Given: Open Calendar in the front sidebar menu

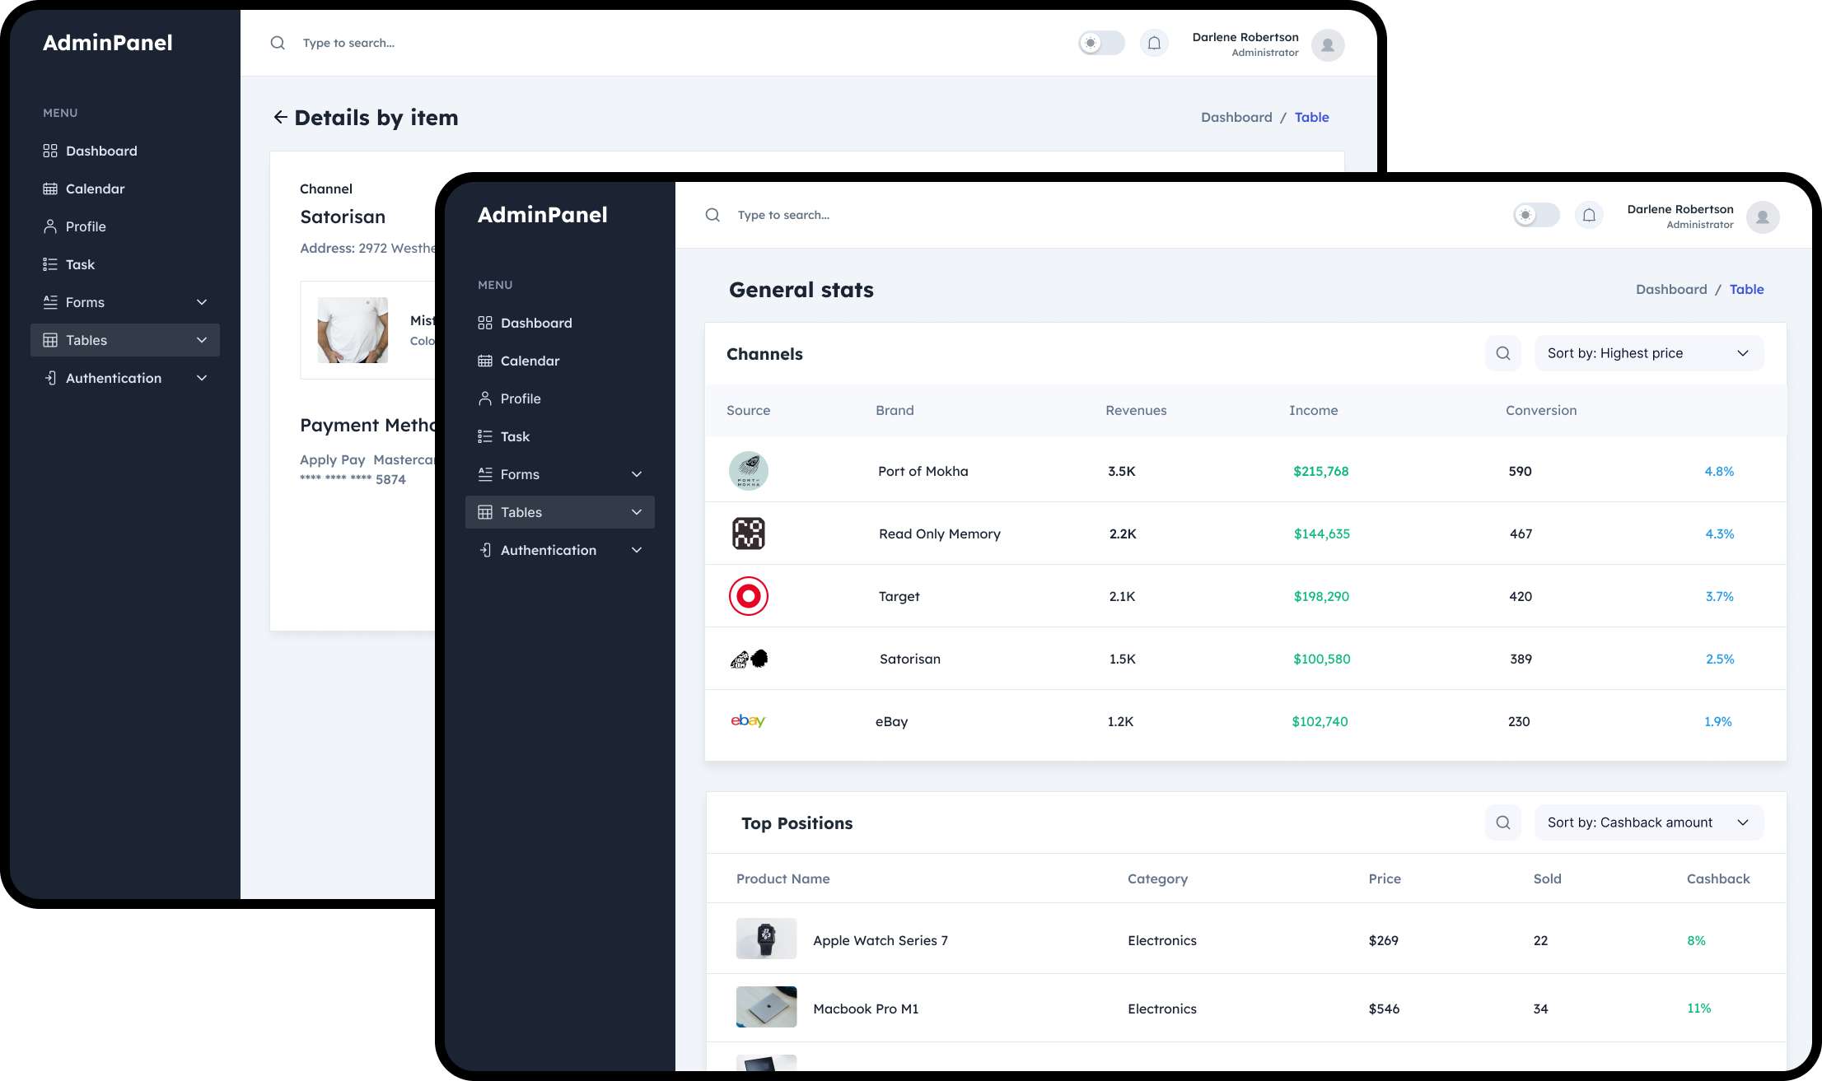Looking at the screenshot, I should (530, 361).
